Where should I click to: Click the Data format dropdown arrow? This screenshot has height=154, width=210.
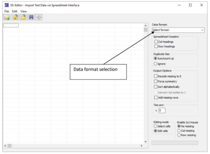coord(202,30)
